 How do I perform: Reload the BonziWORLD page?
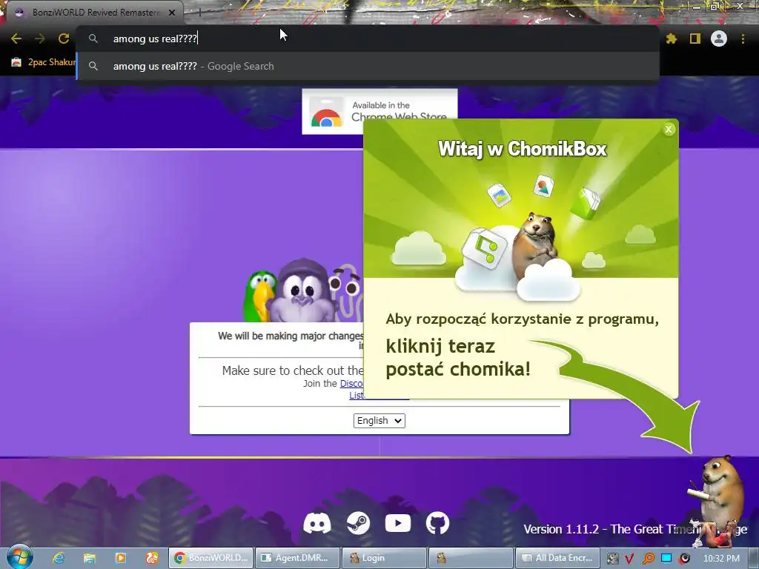coord(64,39)
